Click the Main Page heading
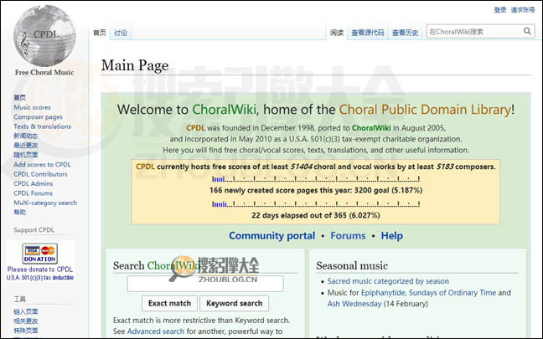543x339 pixels. click(x=135, y=65)
